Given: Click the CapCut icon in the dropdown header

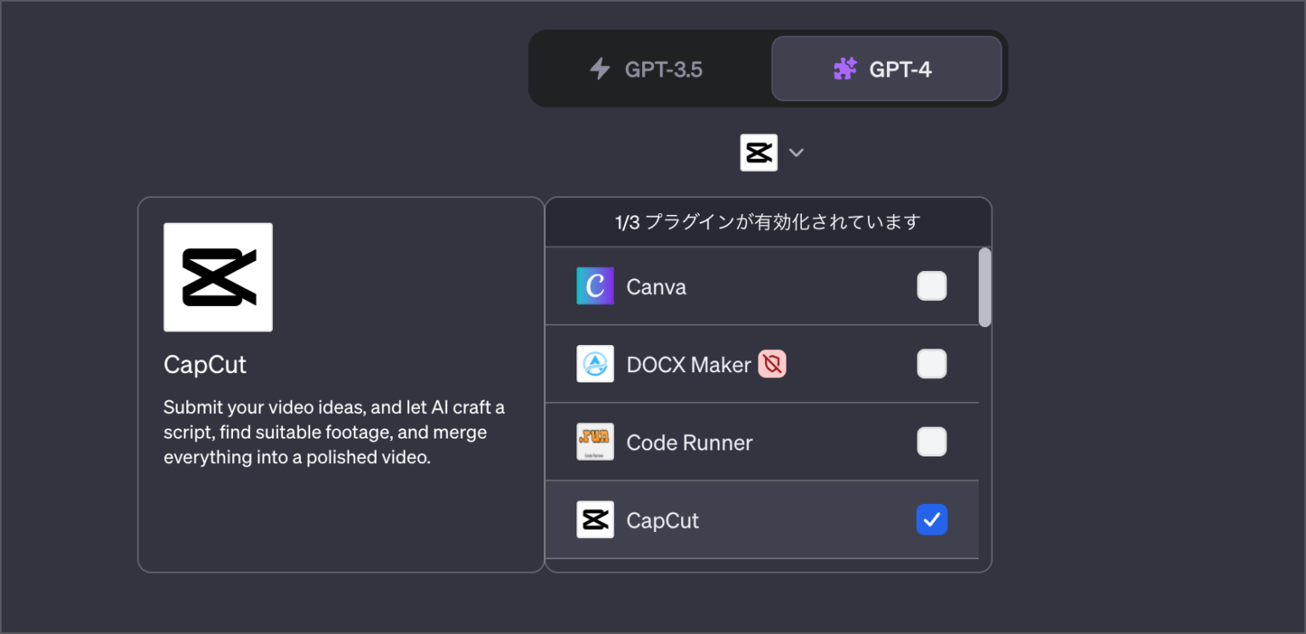Looking at the screenshot, I should [758, 152].
